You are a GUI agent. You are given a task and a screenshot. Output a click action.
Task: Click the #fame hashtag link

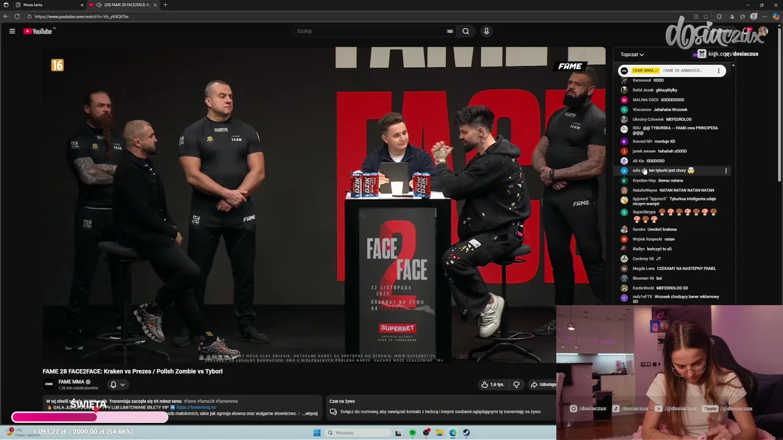[x=190, y=402]
